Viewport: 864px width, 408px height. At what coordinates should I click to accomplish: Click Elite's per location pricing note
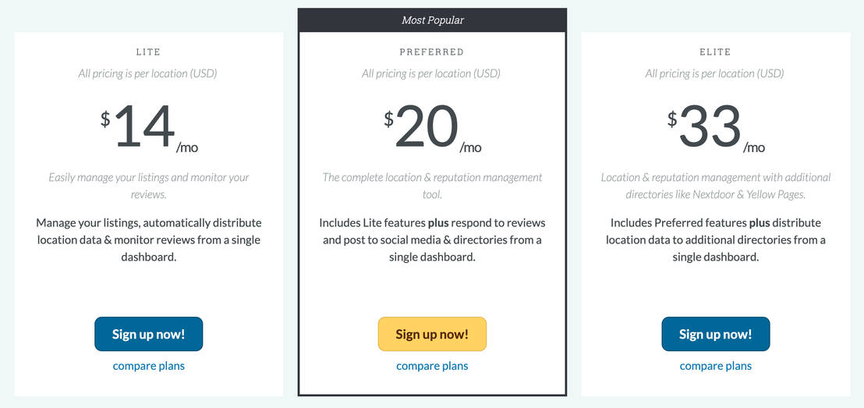click(x=715, y=74)
